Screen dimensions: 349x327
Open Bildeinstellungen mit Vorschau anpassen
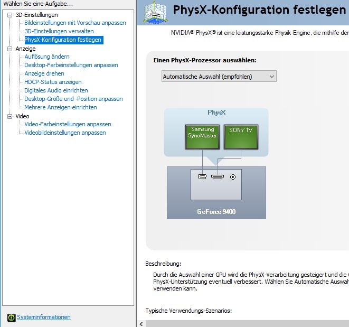coord(75,23)
